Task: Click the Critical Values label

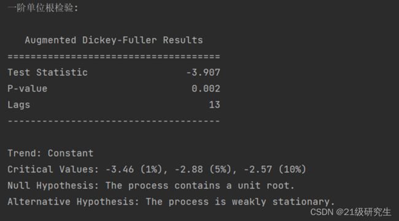Action: (53, 170)
